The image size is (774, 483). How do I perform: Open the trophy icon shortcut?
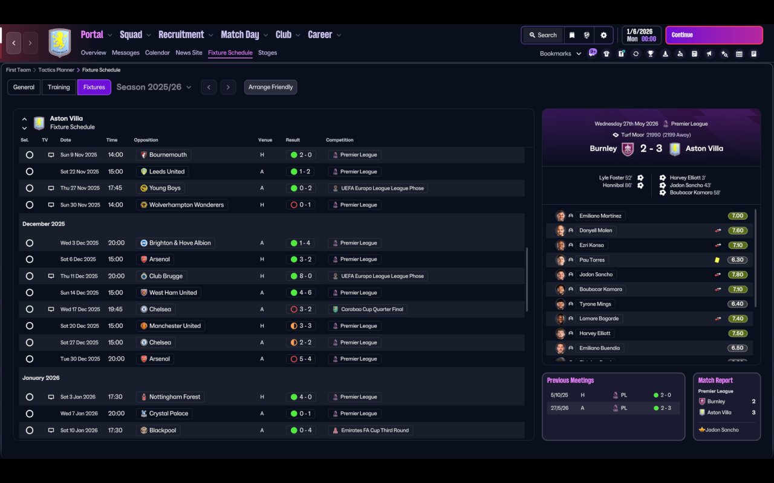coord(651,54)
